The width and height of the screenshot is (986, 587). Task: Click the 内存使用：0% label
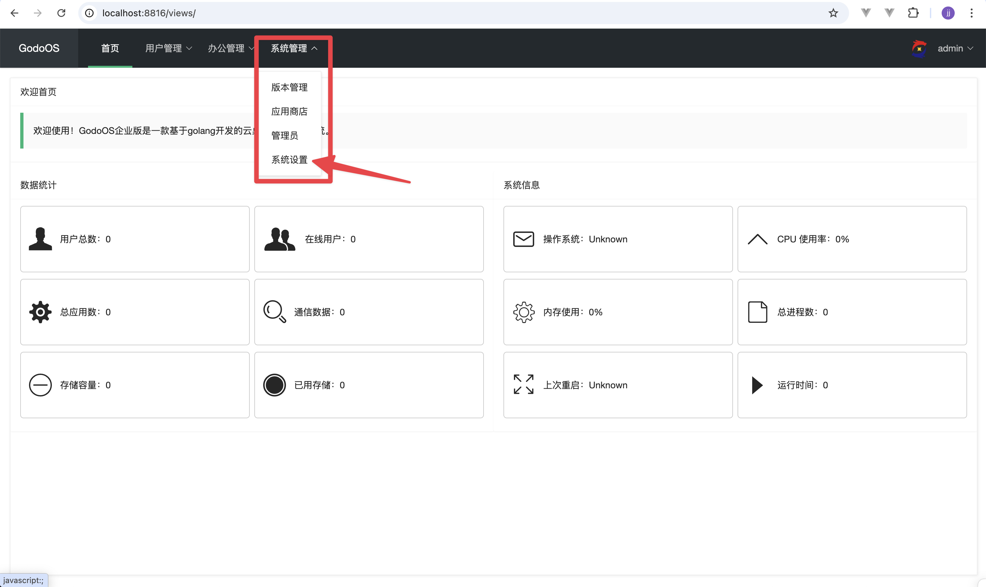[573, 312]
